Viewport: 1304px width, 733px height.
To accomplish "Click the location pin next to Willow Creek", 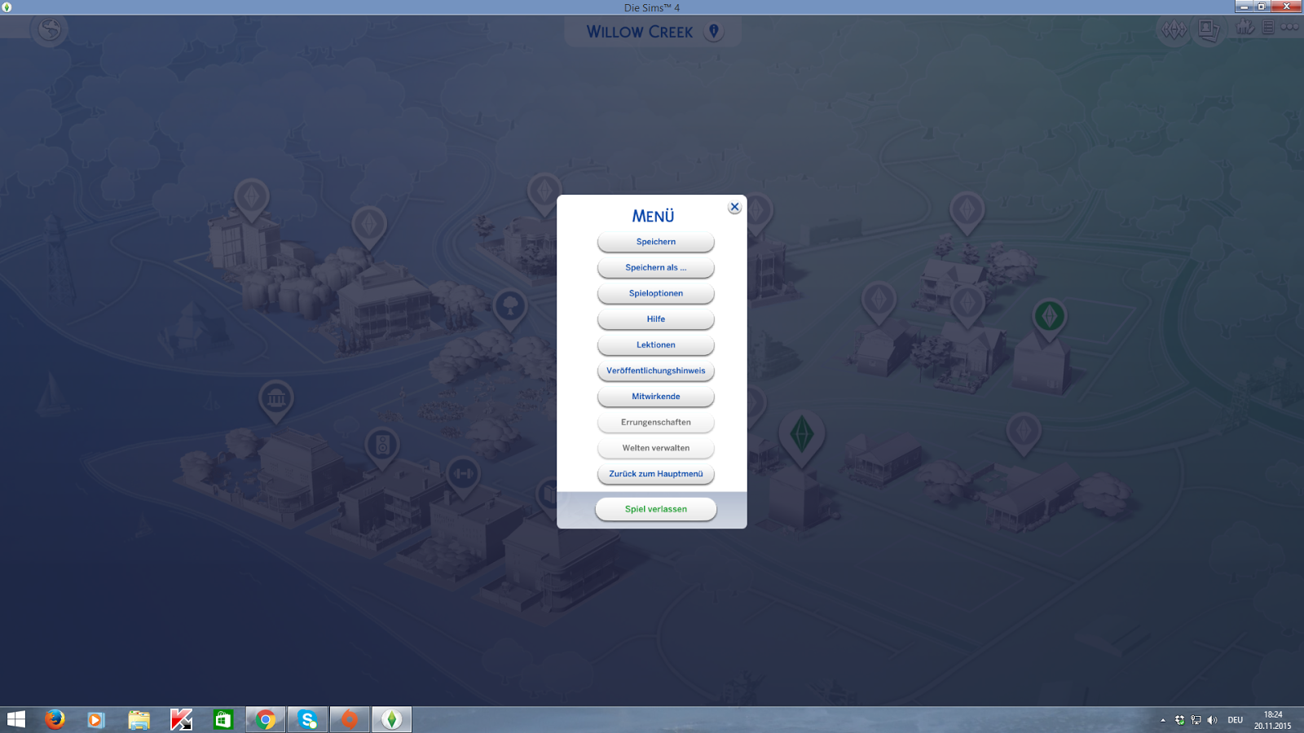I will [x=714, y=31].
